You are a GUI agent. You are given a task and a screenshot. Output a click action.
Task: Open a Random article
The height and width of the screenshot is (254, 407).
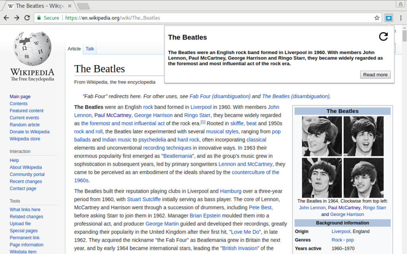[25, 125]
